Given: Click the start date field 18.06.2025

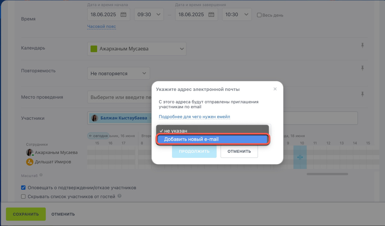Looking at the screenshot, I should [x=109, y=14].
